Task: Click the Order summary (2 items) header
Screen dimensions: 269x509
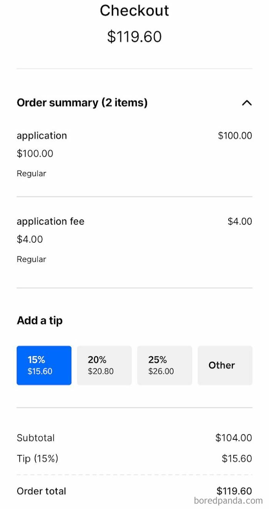Action: click(x=82, y=103)
